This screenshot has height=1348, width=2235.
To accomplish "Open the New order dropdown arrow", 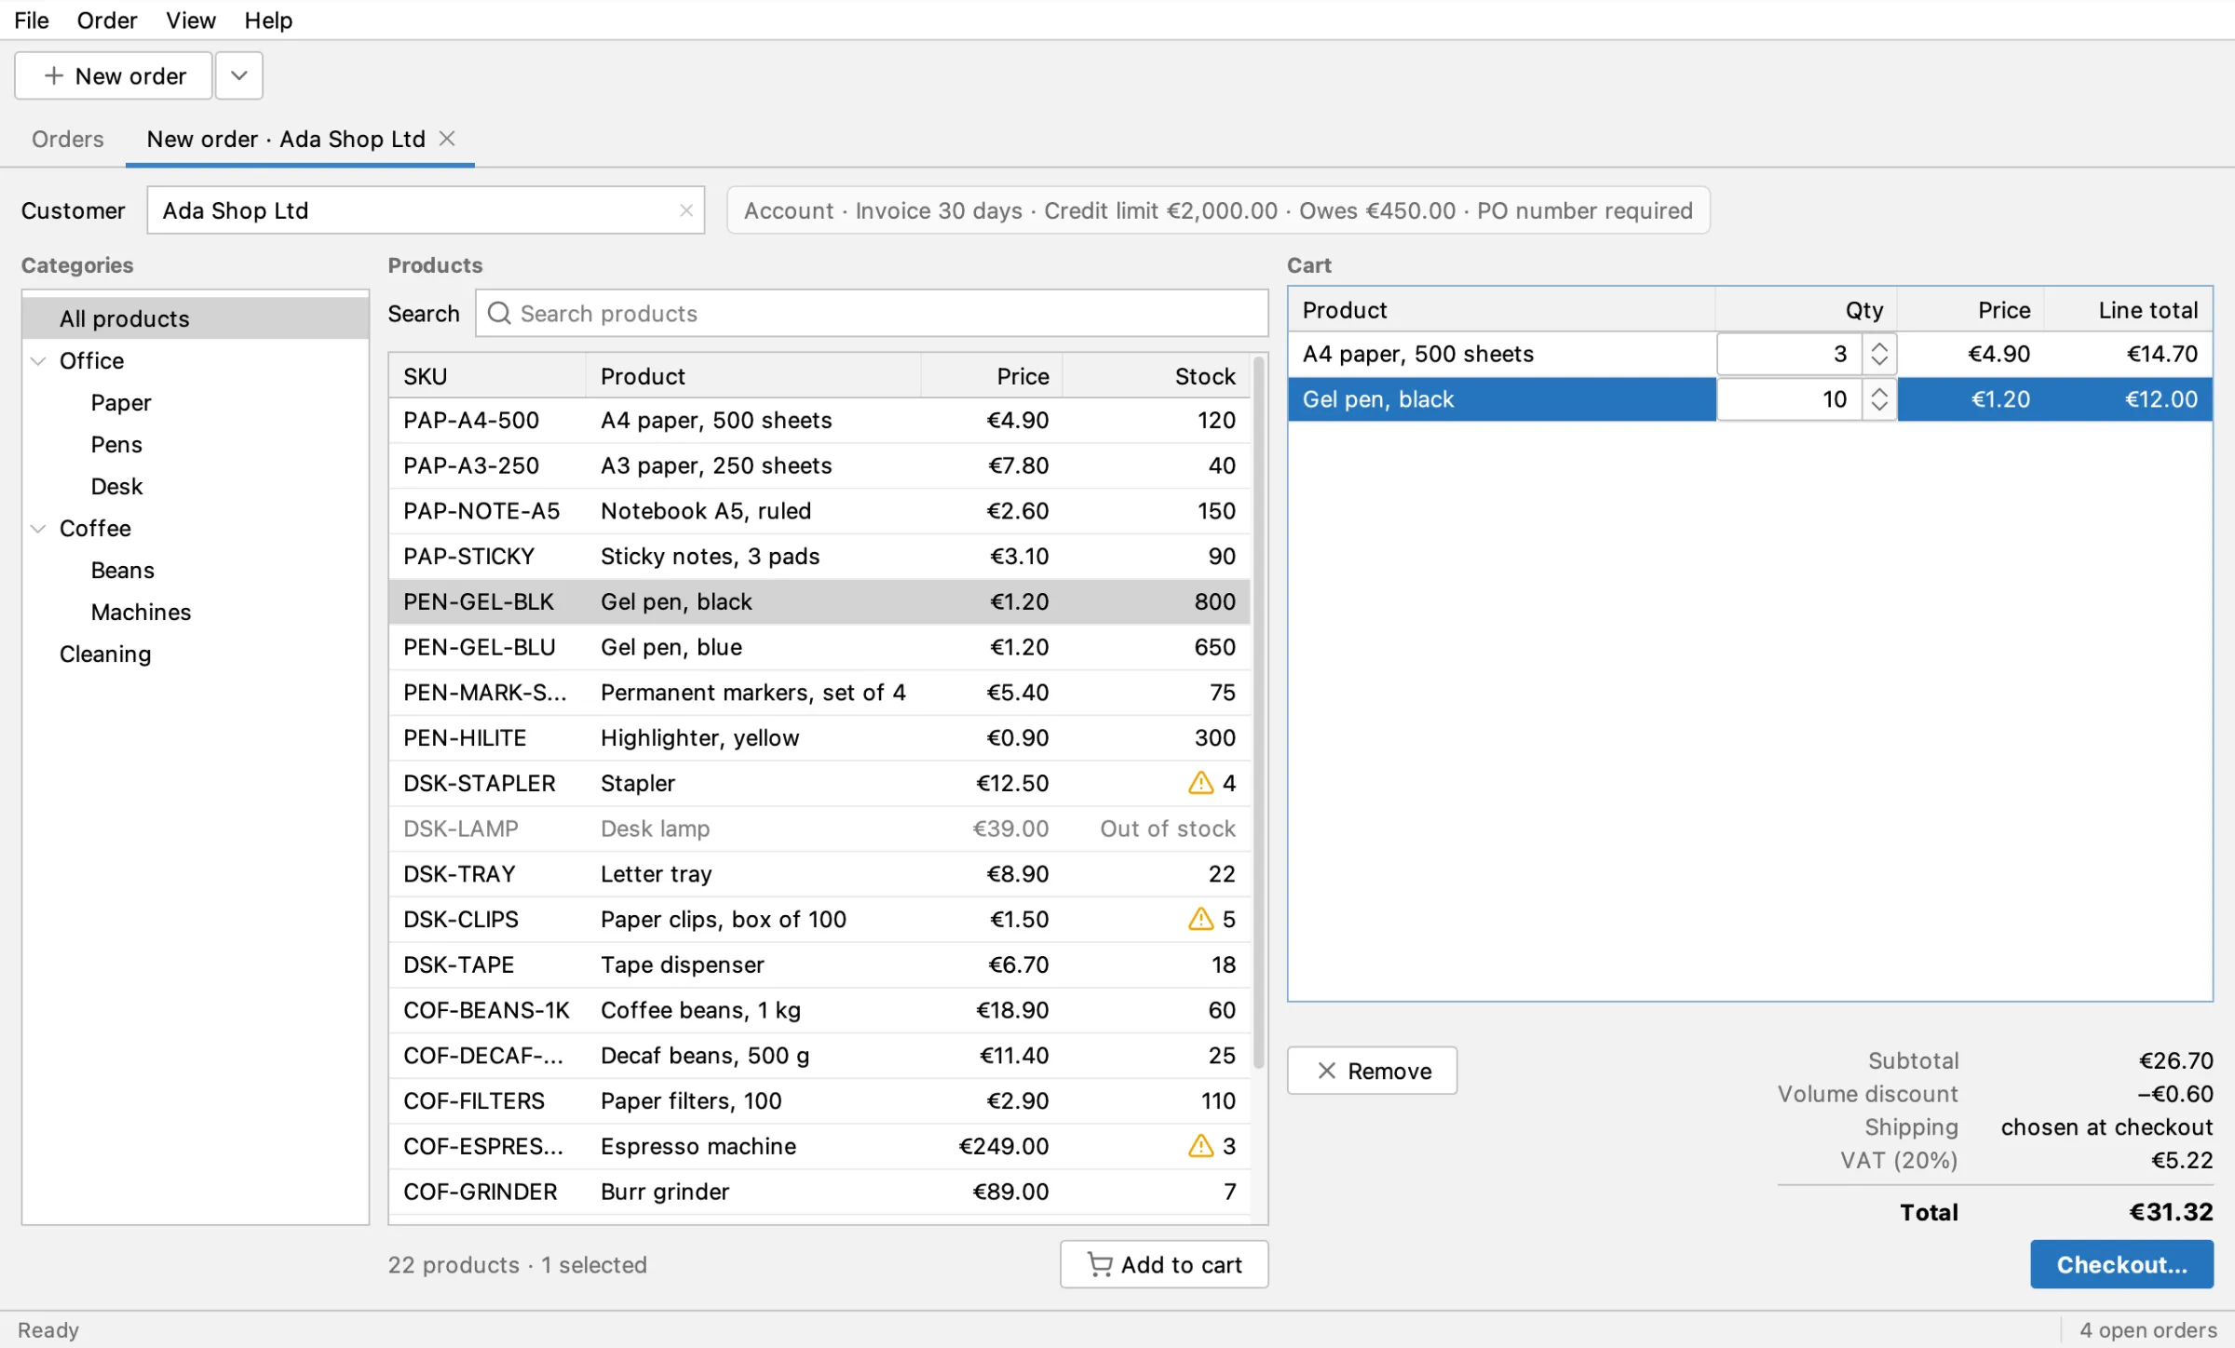I will pyautogui.click(x=239, y=75).
